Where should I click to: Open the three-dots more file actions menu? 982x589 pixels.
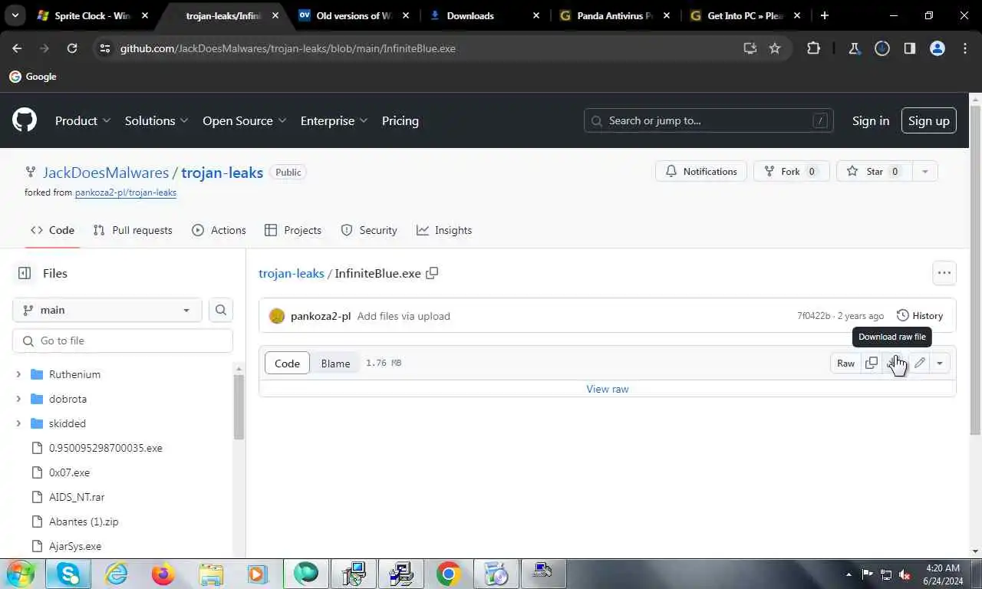[x=944, y=273]
